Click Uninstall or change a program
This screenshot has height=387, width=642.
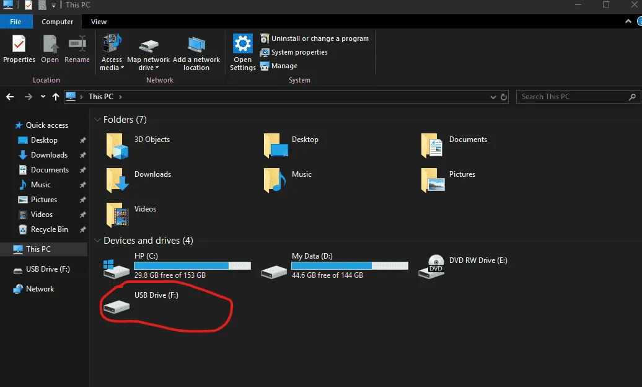tap(314, 38)
